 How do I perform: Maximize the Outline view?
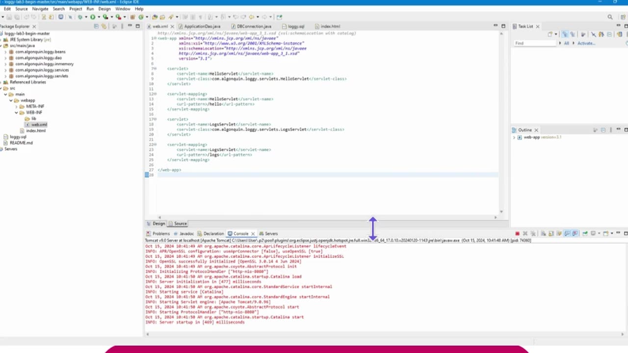coord(626,129)
